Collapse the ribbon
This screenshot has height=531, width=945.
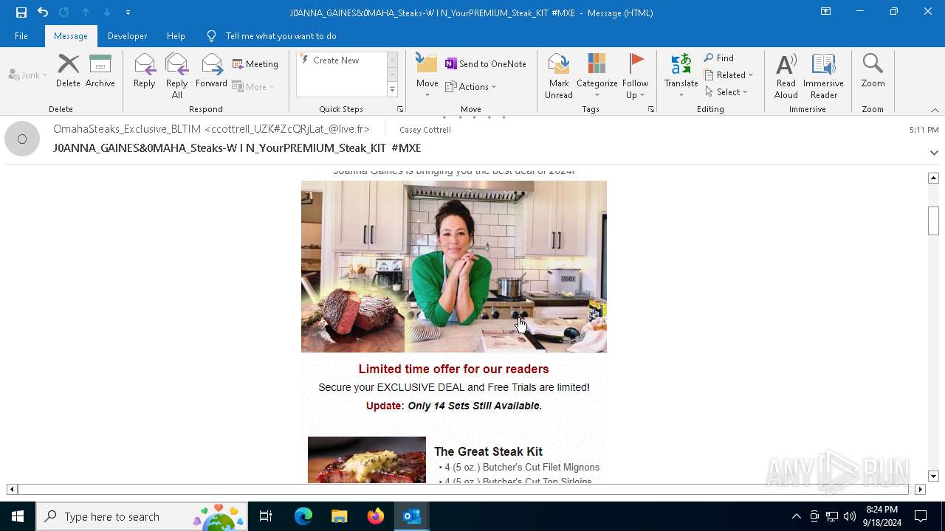click(x=935, y=110)
